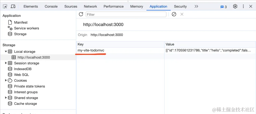
Task: Click the Origin http://localhost:3000 value
Action: click(x=107, y=35)
